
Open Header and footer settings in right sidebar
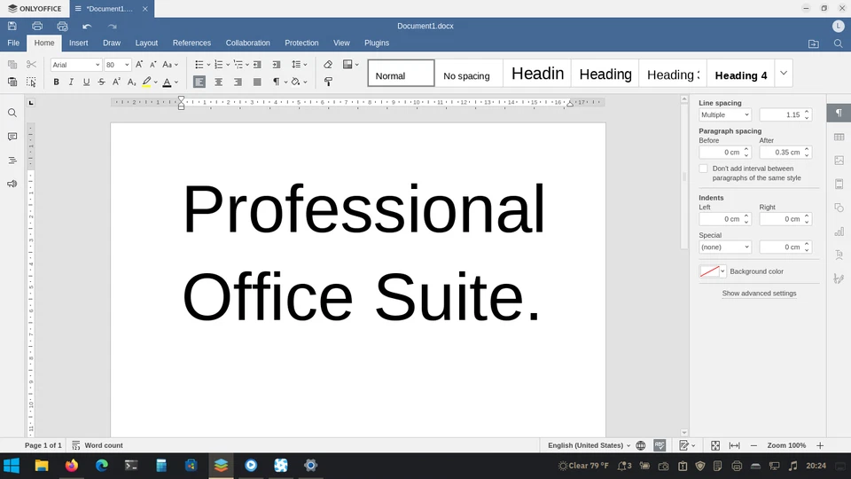click(x=839, y=185)
